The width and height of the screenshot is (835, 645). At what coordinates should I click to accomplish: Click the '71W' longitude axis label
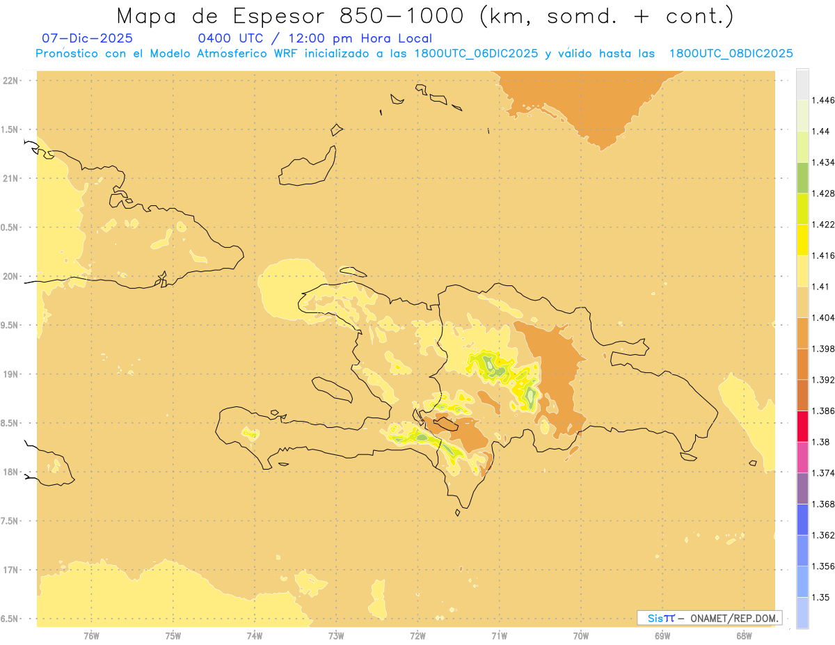(x=499, y=636)
